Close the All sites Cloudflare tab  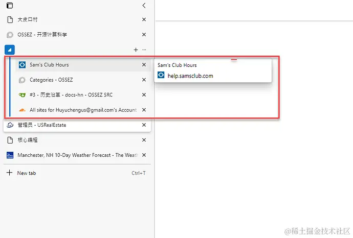coord(144,110)
